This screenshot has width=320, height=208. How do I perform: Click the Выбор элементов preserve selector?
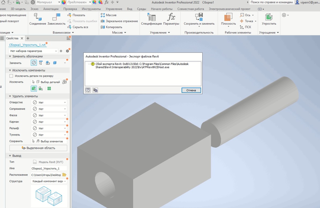(49, 141)
